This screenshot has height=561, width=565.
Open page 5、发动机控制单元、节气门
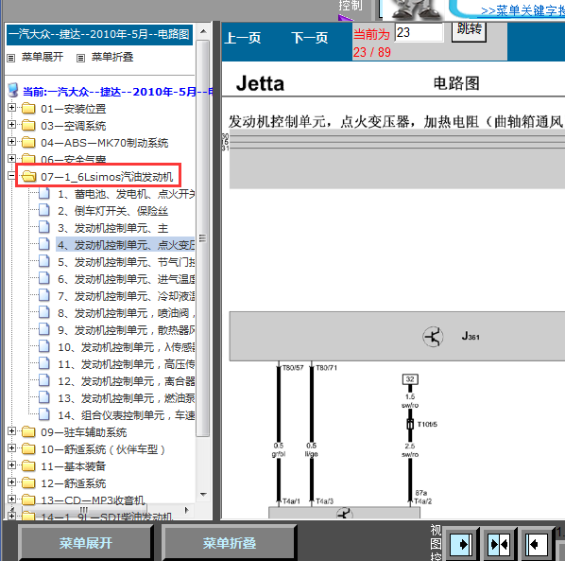coord(126,262)
